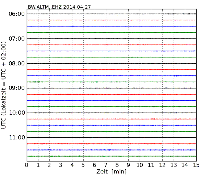Screen dimensions: 223x179
Task: Click x-axis tick label 11
Action: click(x=151, y=165)
